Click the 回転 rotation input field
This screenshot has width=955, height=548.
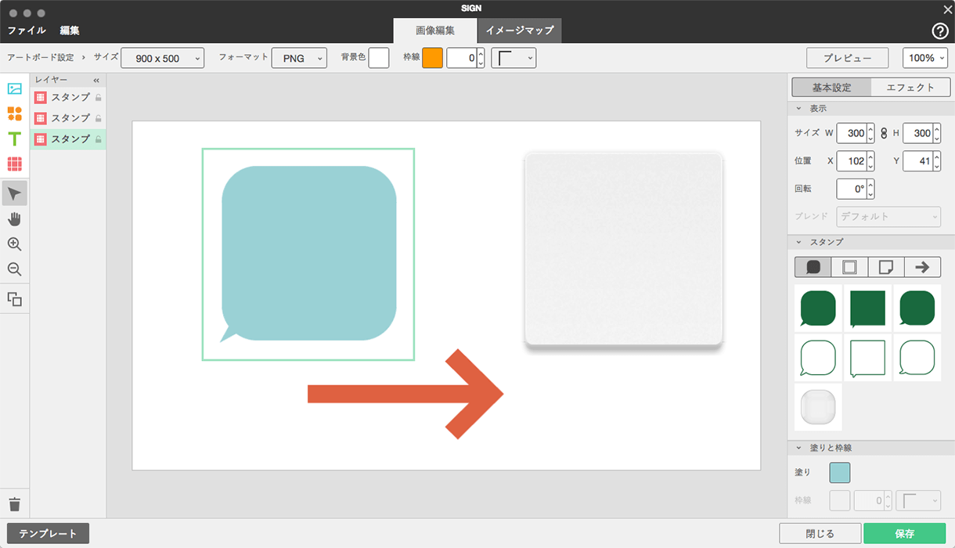(x=851, y=189)
